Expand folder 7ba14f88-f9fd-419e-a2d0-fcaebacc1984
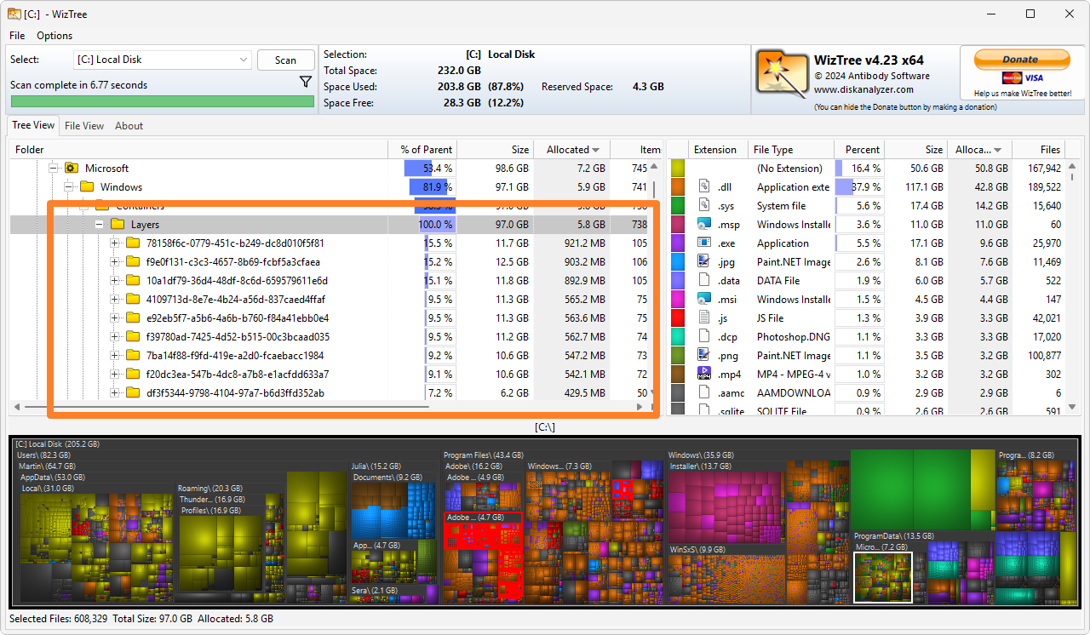The height and width of the screenshot is (635, 1090). [x=115, y=355]
